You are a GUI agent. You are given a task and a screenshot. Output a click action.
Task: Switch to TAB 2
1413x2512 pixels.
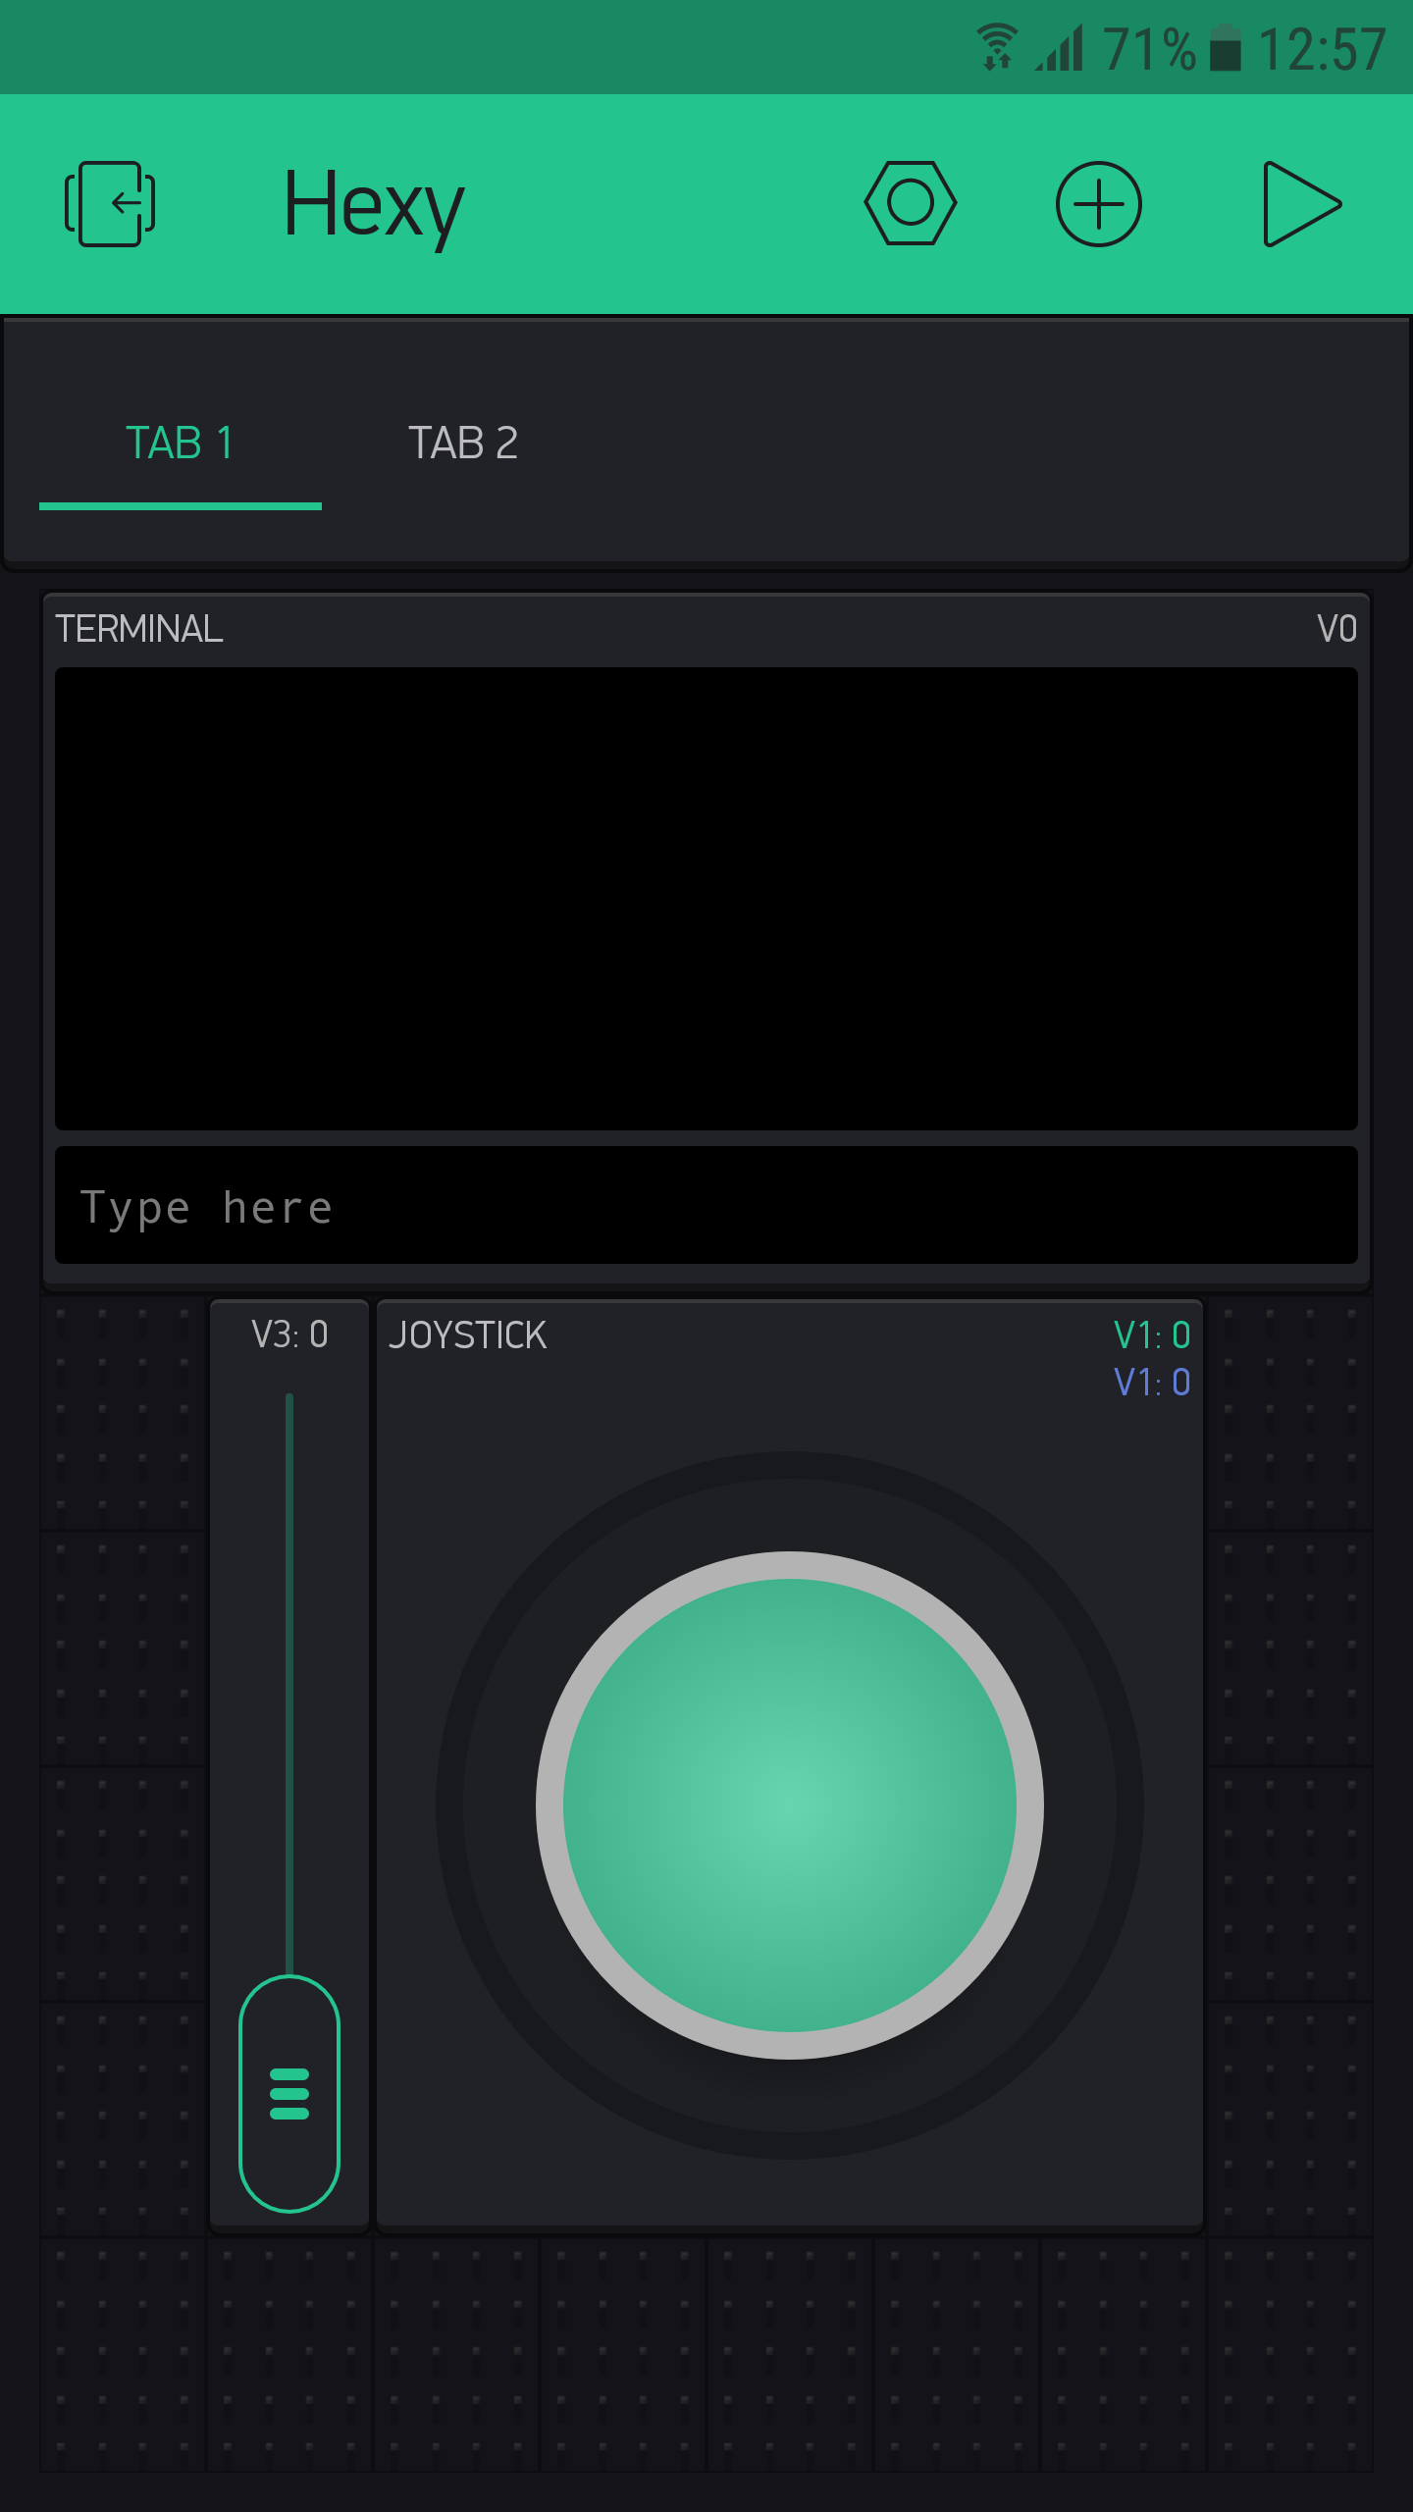462,444
